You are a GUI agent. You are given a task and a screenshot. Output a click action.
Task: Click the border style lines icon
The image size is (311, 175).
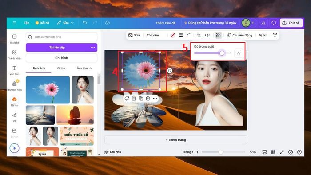(180, 35)
